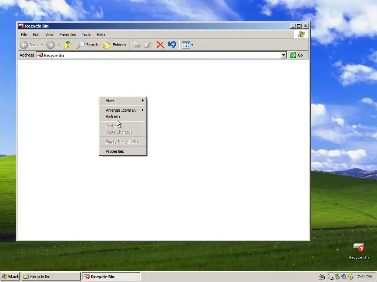Click the Windows flag logo in toolbar
Image resolution: width=377 pixels, height=282 pixels.
tap(301, 35)
